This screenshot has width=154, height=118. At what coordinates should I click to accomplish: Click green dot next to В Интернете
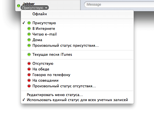(x=29, y=28)
